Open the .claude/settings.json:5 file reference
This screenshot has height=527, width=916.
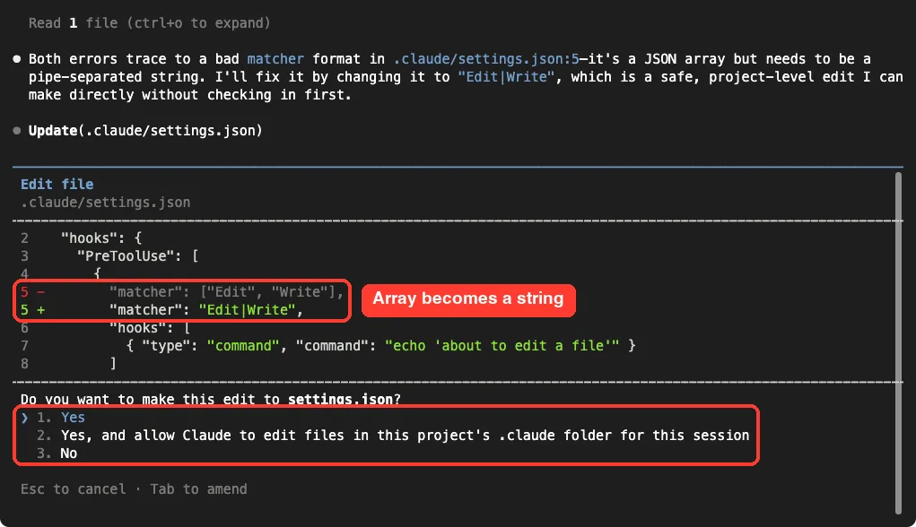coord(486,59)
